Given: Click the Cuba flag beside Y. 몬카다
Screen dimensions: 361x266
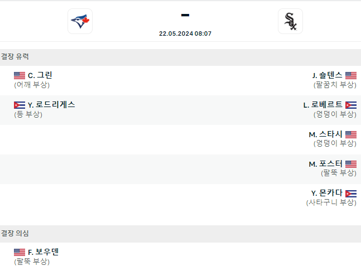Looking at the screenshot, I should (x=351, y=194).
